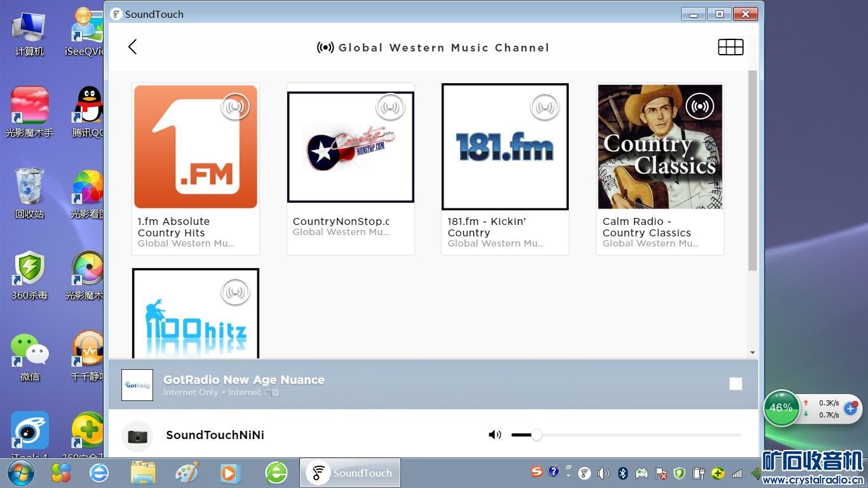Open the system volume tray icon
Screen dimensions: 868x488
[x=604, y=473]
